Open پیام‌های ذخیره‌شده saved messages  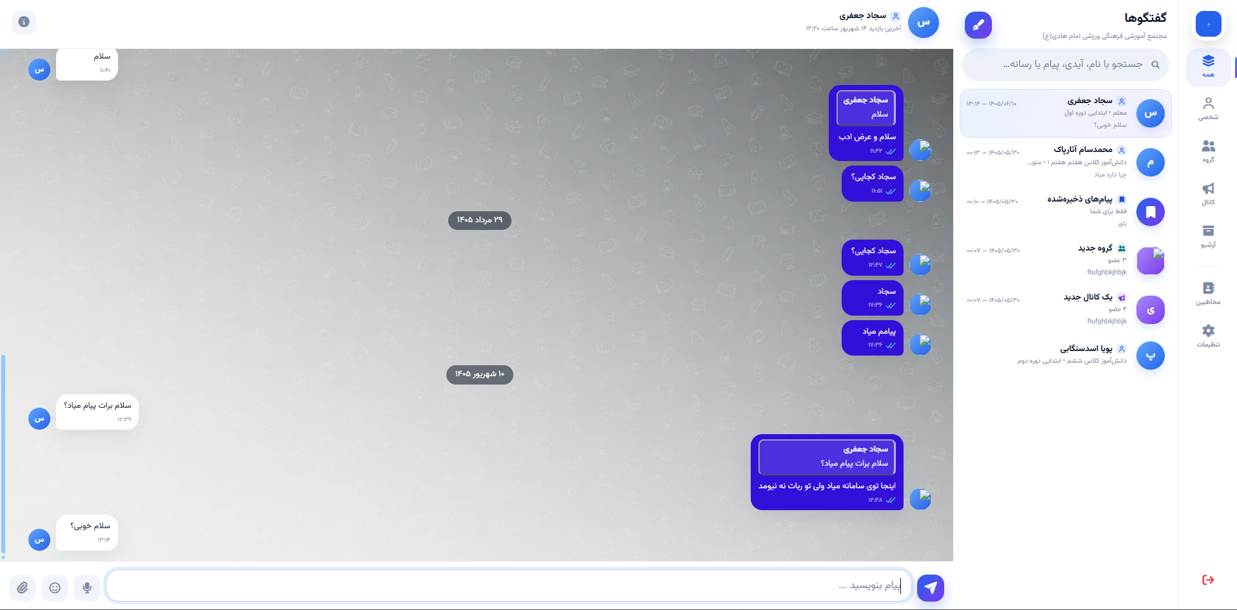1065,211
